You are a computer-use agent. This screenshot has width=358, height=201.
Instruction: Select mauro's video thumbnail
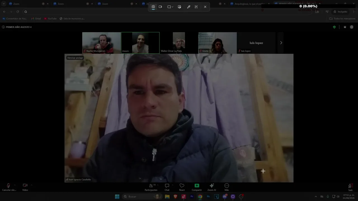tap(140, 43)
